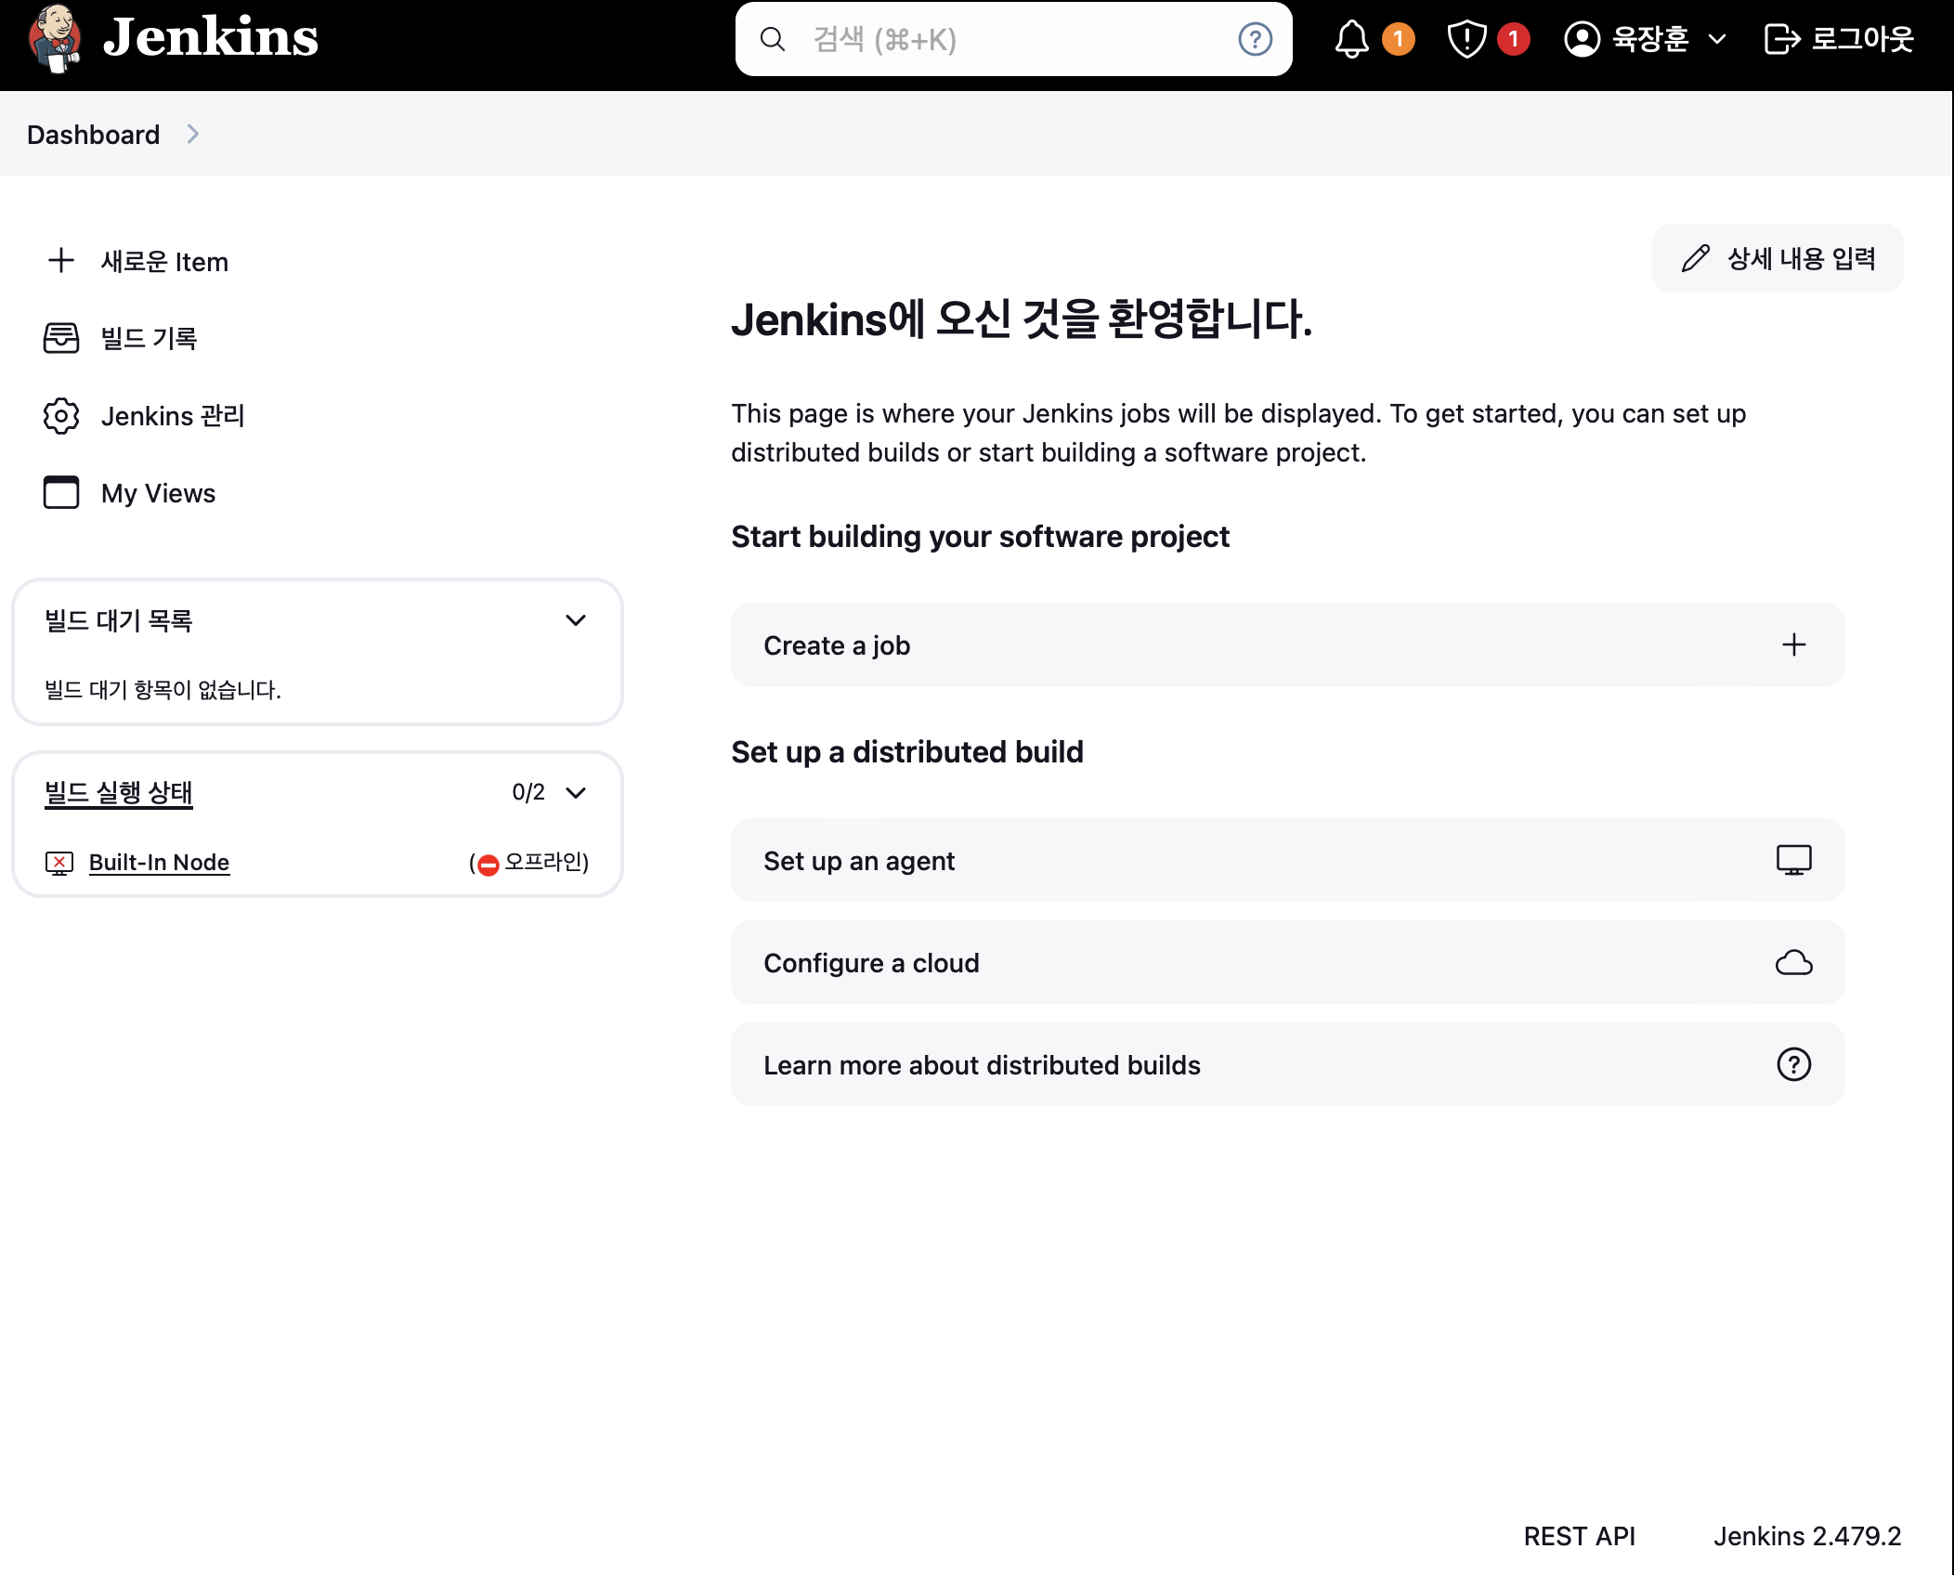This screenshot has width=1954, height=1575.
Task: Click 빌드 기록 inbox icon
Action: point(61,338)
